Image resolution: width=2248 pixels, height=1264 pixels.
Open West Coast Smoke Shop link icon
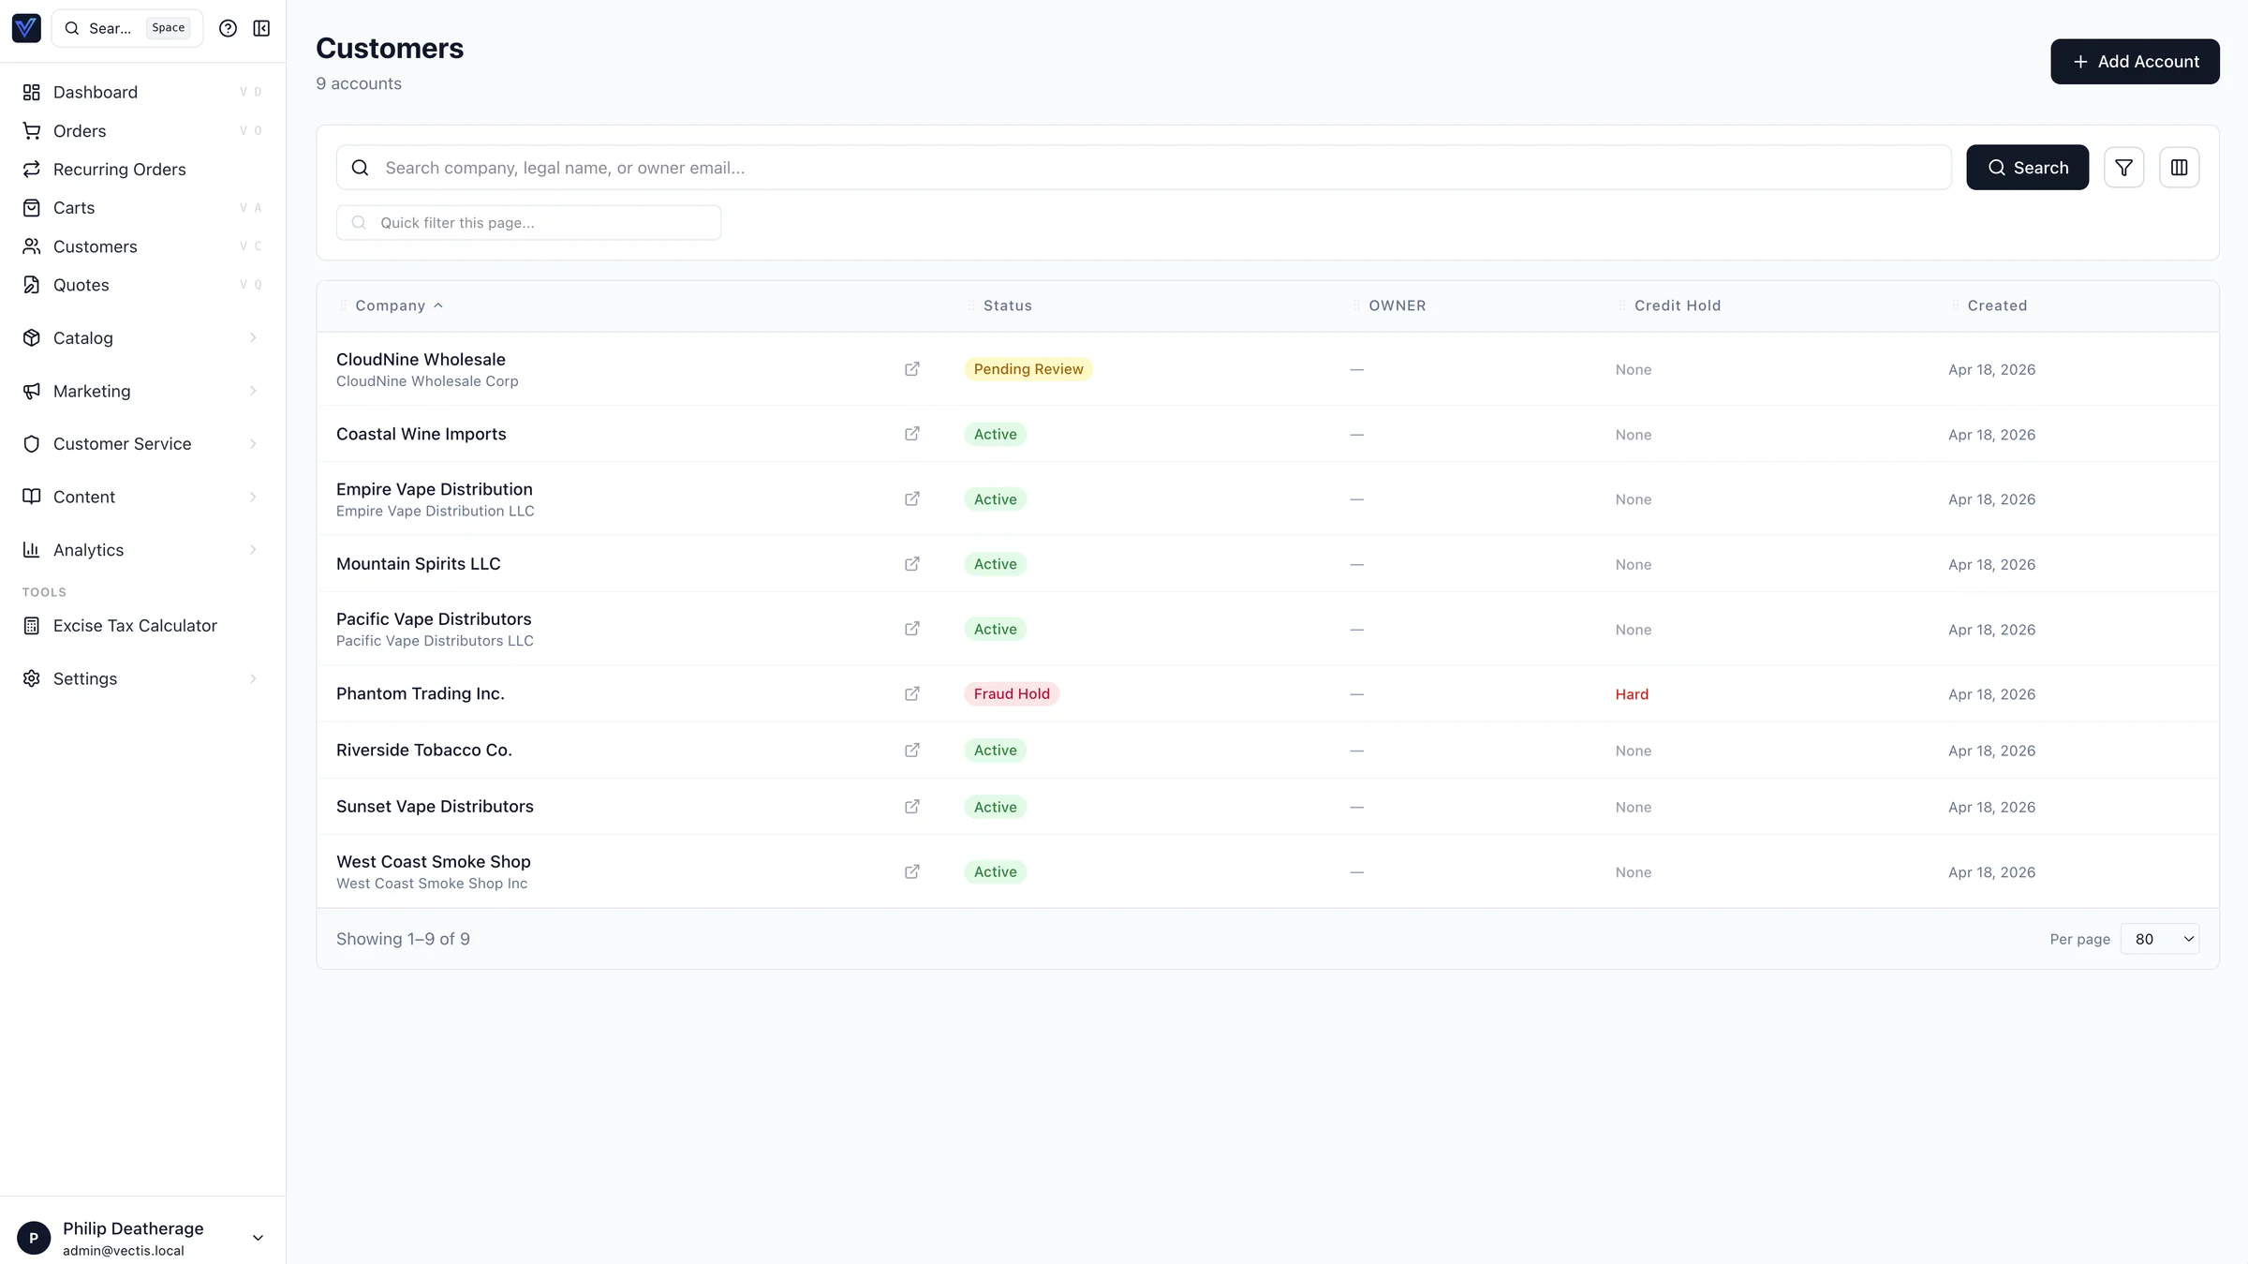(x=911, y=872)
